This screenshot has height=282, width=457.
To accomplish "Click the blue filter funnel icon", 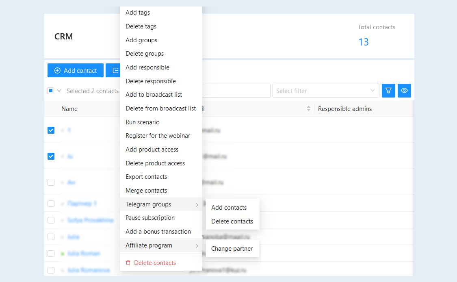I will pos(388,91).
